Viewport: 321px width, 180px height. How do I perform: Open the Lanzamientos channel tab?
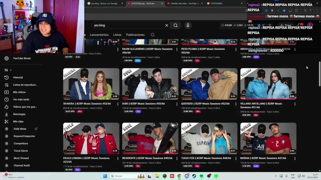click(x=99, y=35)
